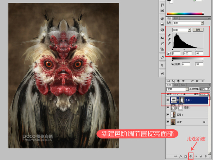
Task: Hide the 背景 layer
Action: [x=167, y=122]
